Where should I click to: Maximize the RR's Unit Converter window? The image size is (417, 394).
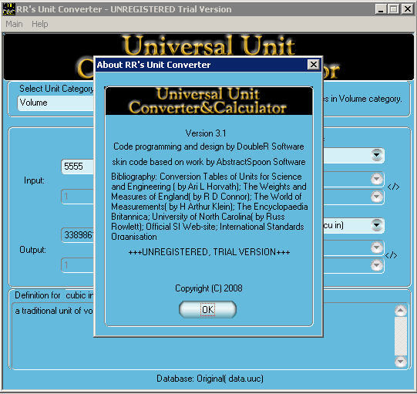(394, 9)
